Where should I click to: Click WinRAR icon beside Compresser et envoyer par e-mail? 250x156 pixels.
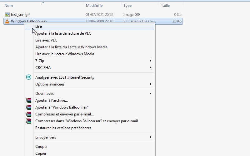(x=29, y=114)
